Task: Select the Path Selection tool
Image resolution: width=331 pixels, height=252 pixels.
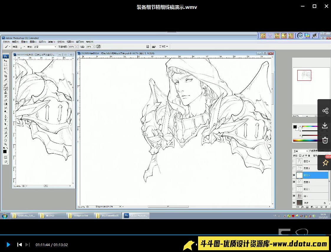Action: coord(6,124)
